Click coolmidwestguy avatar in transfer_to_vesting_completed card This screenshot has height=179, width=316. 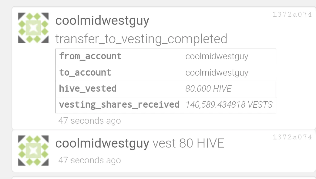click(x=33, y=28)
